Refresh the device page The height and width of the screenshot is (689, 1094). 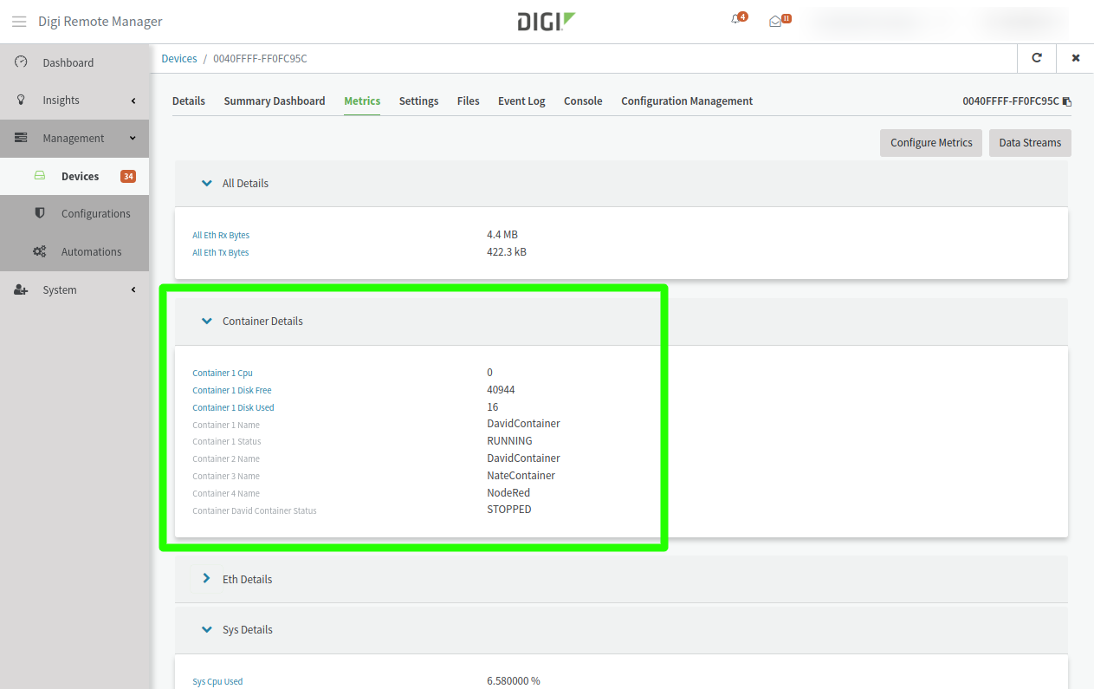pos(1037,58)
